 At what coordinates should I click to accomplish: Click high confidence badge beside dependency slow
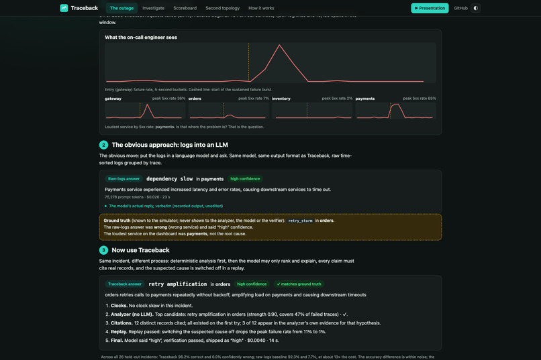coord(245,179)
